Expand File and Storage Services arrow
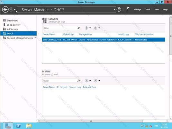 point(35,38)
